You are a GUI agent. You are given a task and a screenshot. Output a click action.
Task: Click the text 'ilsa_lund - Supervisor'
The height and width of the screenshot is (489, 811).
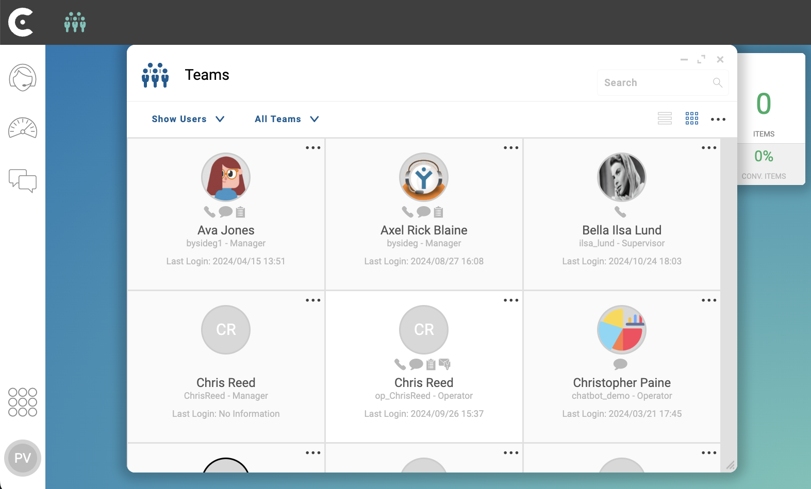[x=622, y=243]
